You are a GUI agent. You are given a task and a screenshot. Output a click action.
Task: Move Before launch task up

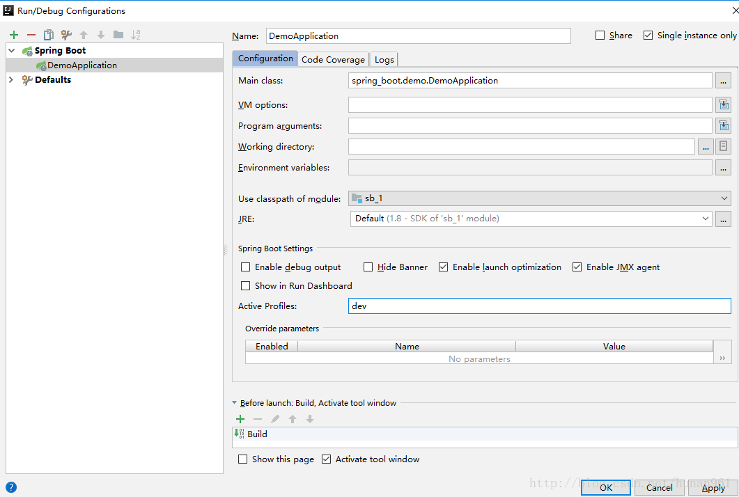tap(293, 419)
